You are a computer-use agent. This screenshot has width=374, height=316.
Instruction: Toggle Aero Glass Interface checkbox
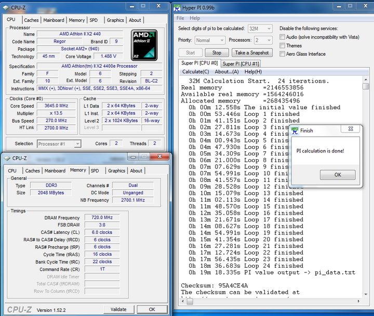(282, 54)
